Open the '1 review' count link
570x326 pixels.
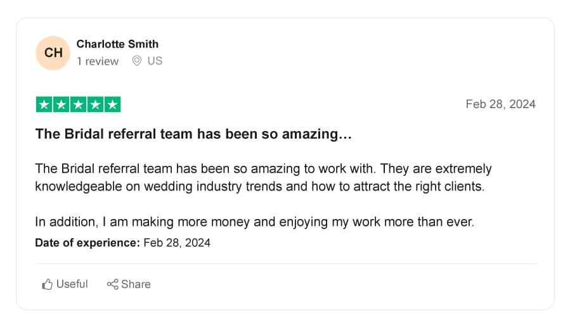(x=98, y=61)
